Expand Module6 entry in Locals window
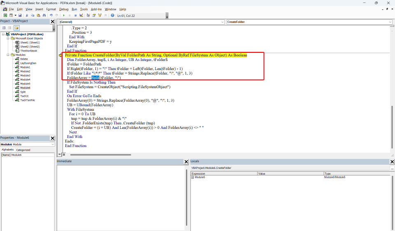Viewport: 395px width, 231px height. click(193, 177)
